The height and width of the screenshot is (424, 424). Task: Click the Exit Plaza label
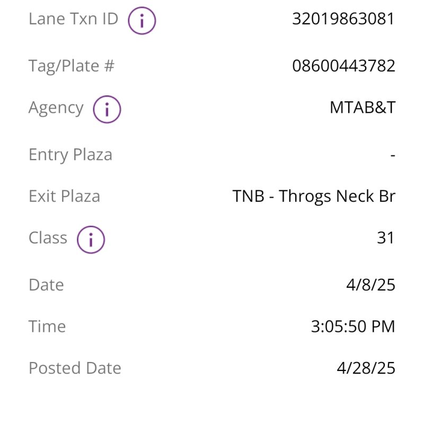64,196
